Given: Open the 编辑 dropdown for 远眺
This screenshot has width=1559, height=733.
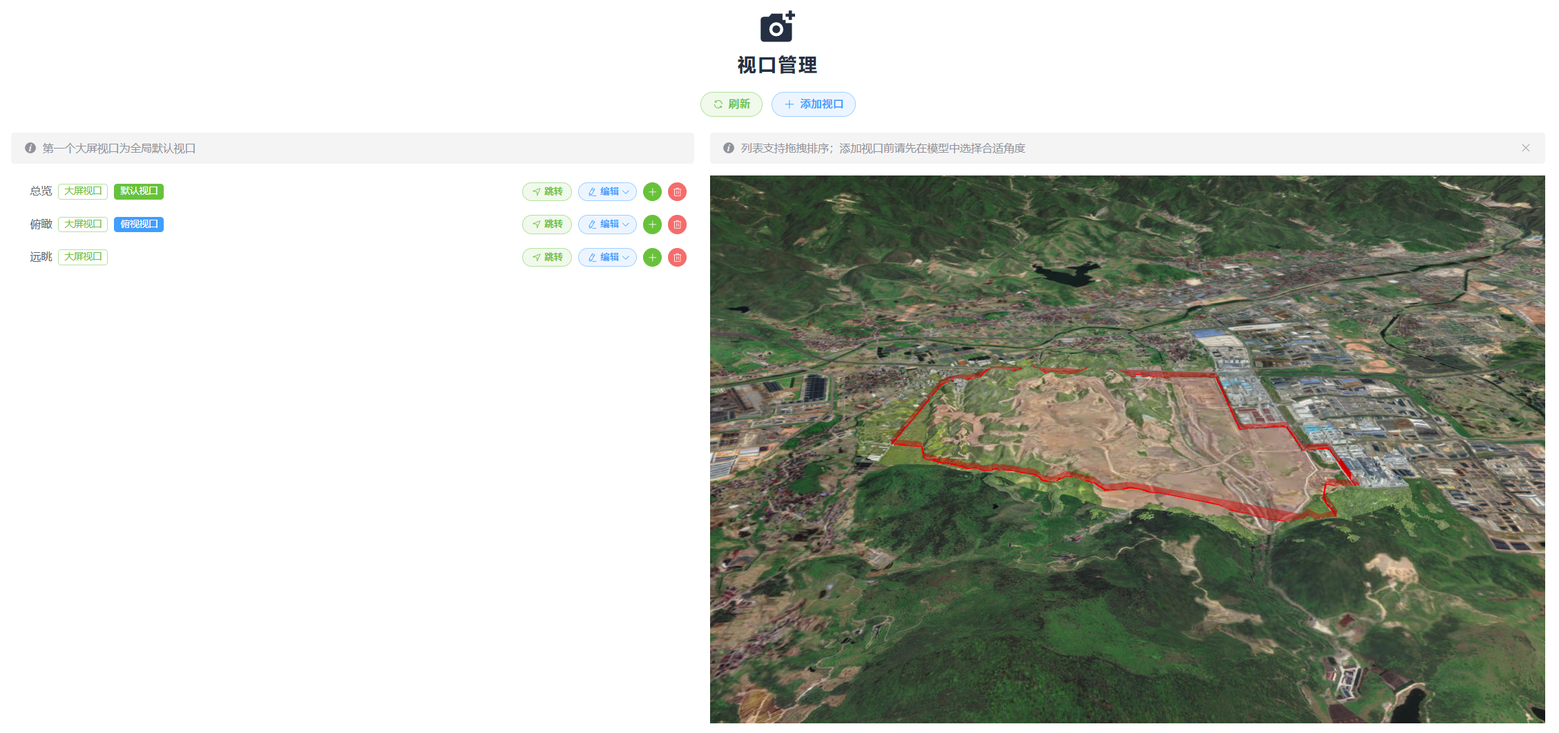Looking at the screenshot, I should tap(607, 258).
